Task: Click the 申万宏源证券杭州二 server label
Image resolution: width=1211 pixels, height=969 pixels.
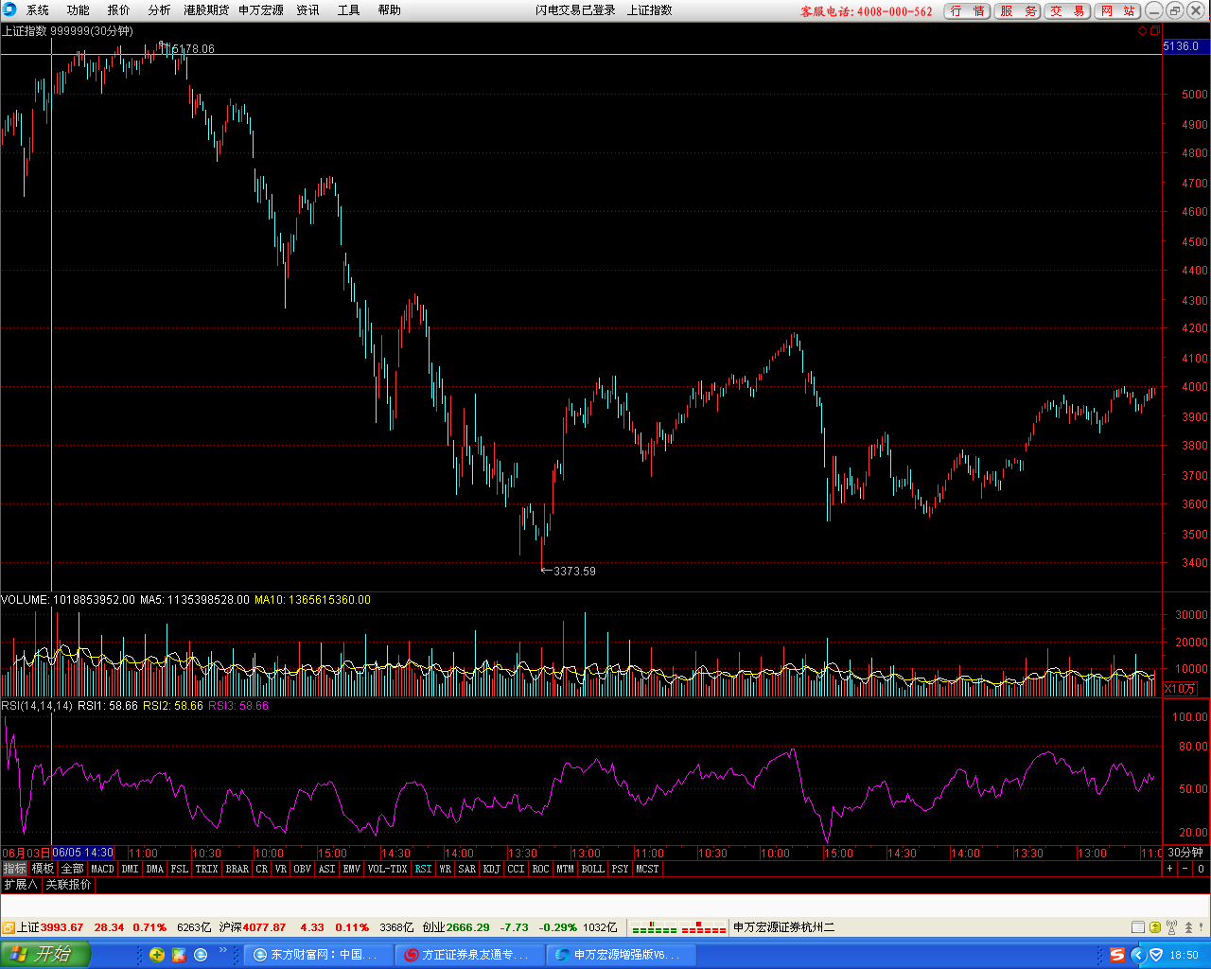Action: click(784, 928)
